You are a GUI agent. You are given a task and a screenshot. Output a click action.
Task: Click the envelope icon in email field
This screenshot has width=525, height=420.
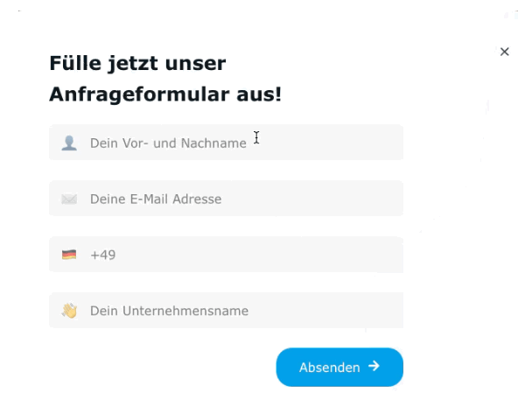(69, 199)
